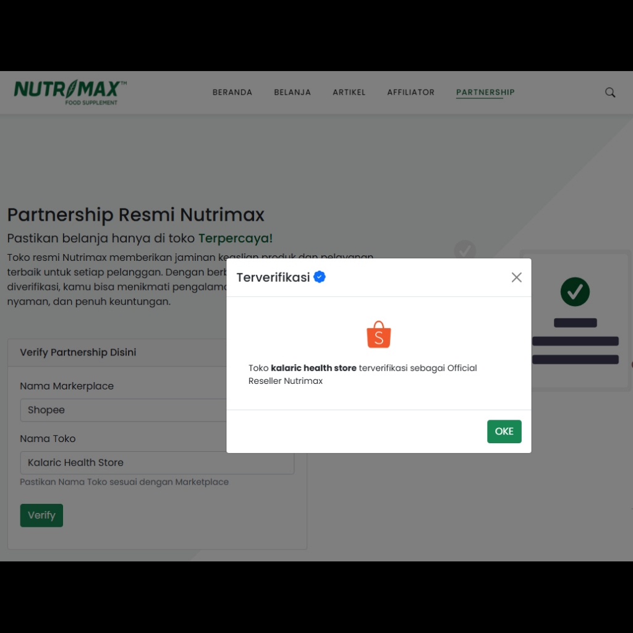Click the Nutrimax logo

[70, 93]
